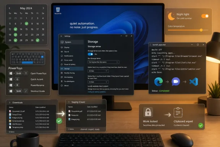The width and height of the screenshot is (220, 147).
Task: Click the Sound speaker icon in Settings sidebar
Action: click(62, 52)
